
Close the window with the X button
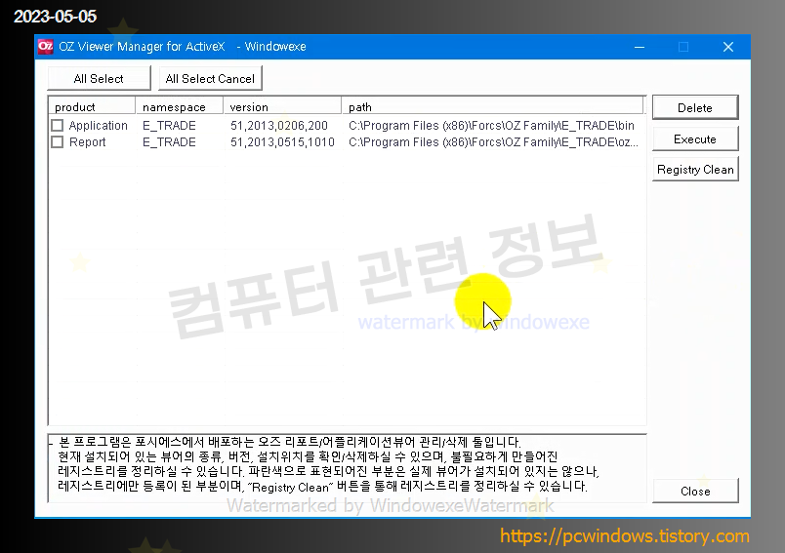tap(728, 47)
